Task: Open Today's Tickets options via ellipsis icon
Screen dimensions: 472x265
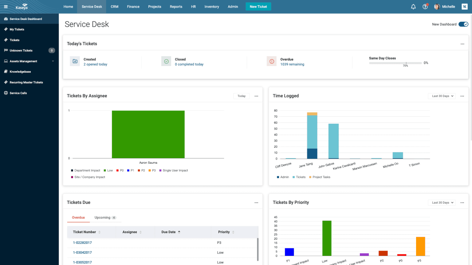Action: [462, 44]
